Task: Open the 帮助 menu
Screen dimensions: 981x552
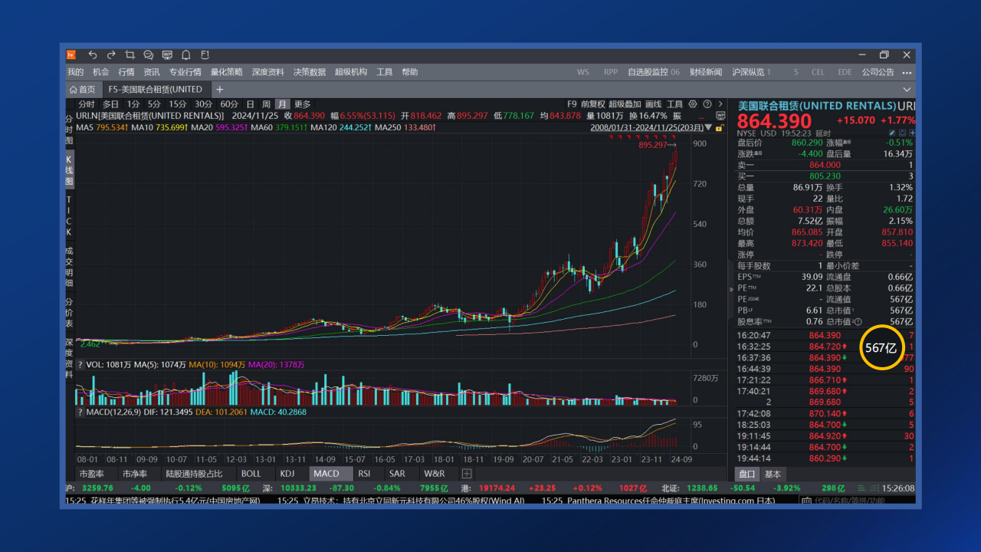Action: [x=410, y=72]
